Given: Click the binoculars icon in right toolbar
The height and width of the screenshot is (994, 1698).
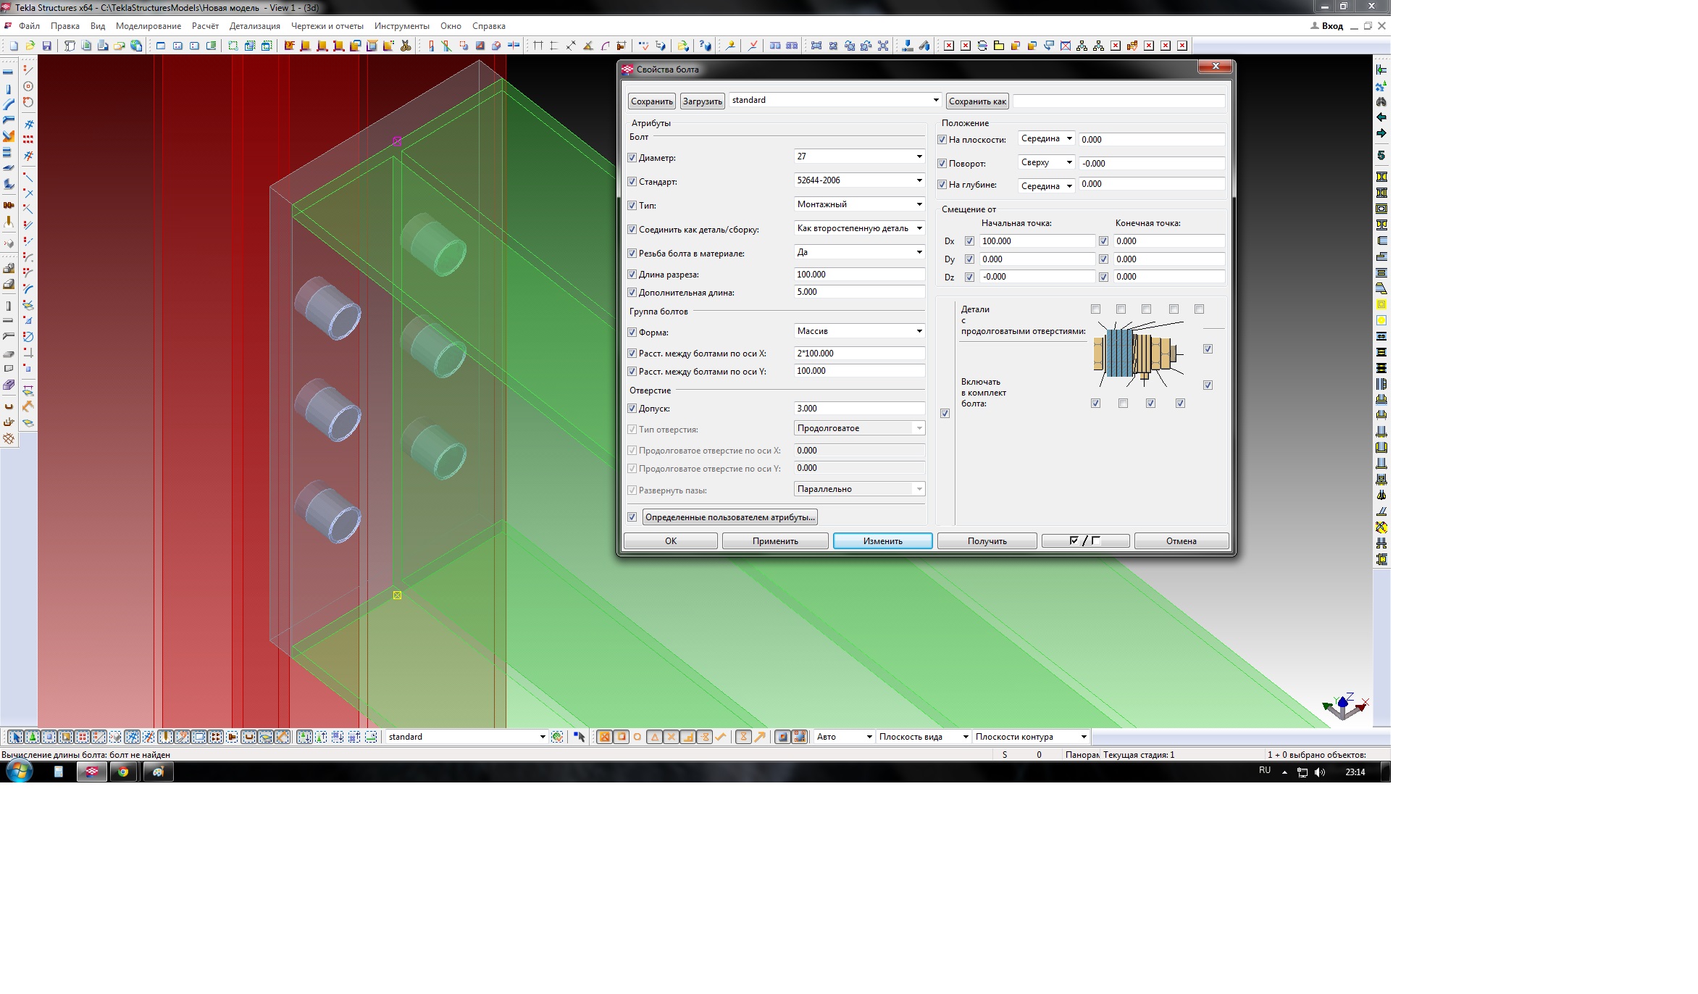Looking at the screenshot, I should 1381,101.
